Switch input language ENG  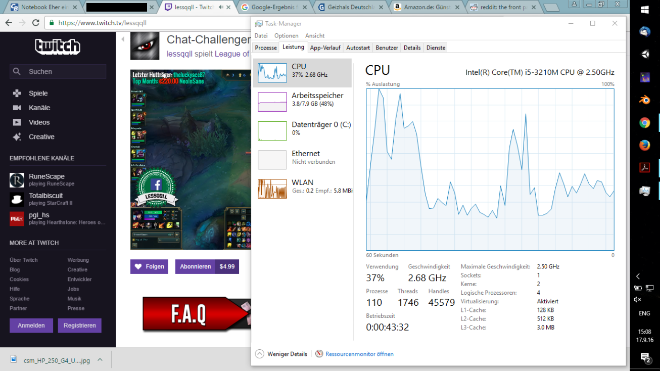click(644, 313)
